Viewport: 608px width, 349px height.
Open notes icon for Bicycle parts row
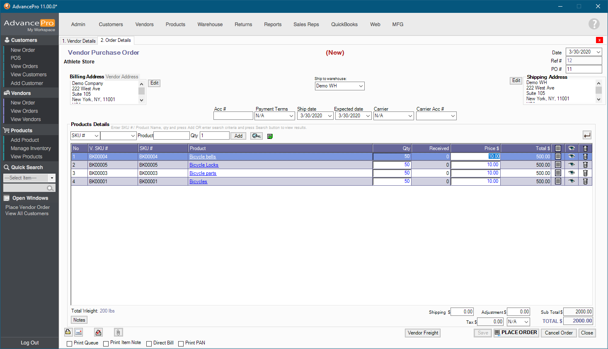[x=558, y=173]
